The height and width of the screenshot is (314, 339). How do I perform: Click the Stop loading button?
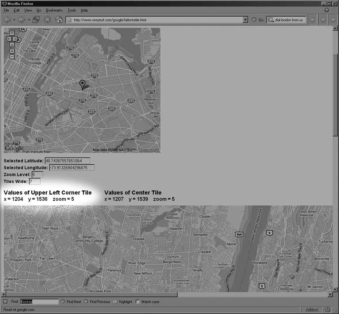pyautogui.click(x=47, y=20)
